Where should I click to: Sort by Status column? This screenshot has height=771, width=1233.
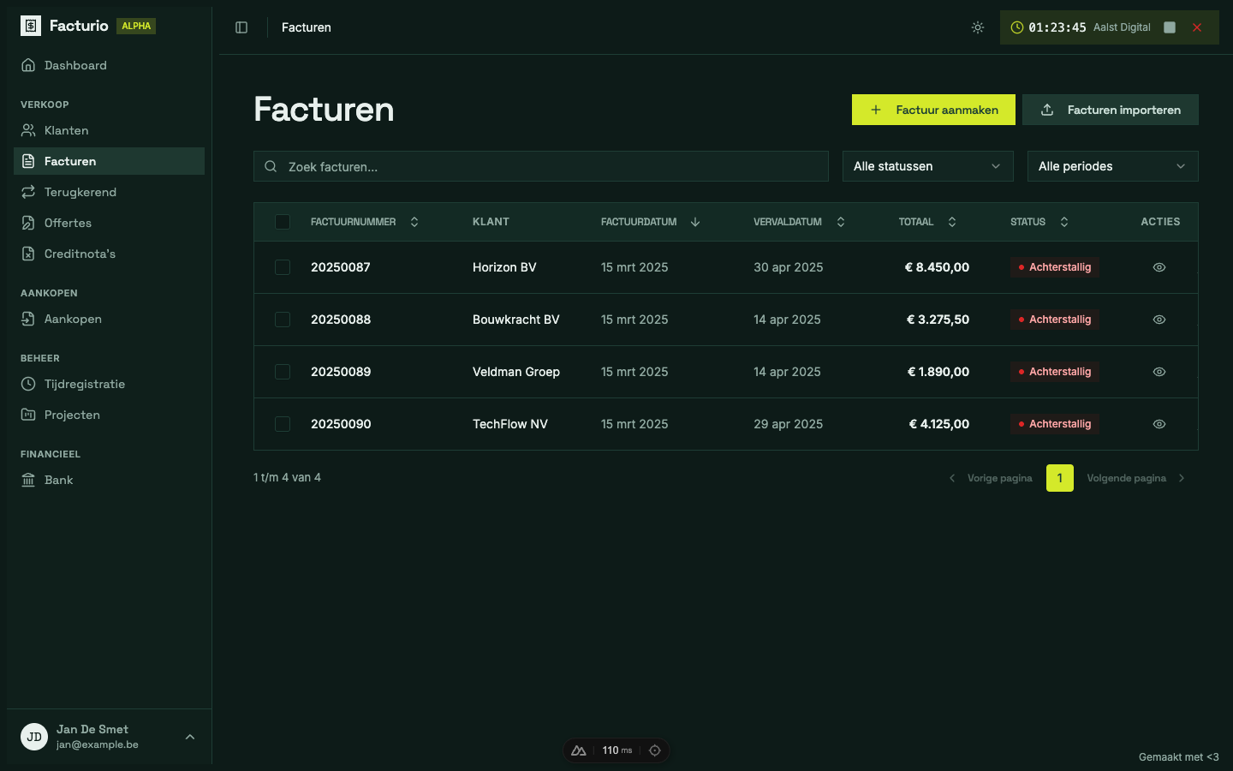point(1039,222)
